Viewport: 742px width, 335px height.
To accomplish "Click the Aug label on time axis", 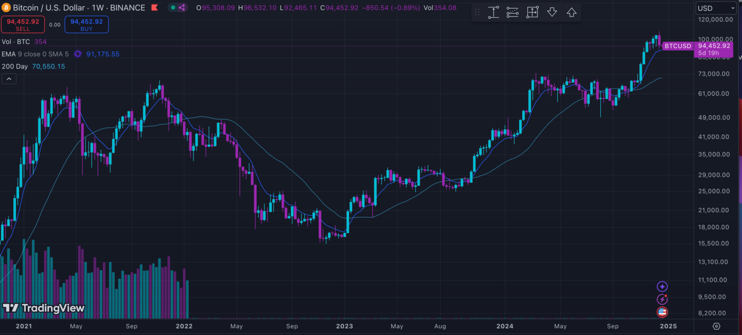I will pos(440,326).
